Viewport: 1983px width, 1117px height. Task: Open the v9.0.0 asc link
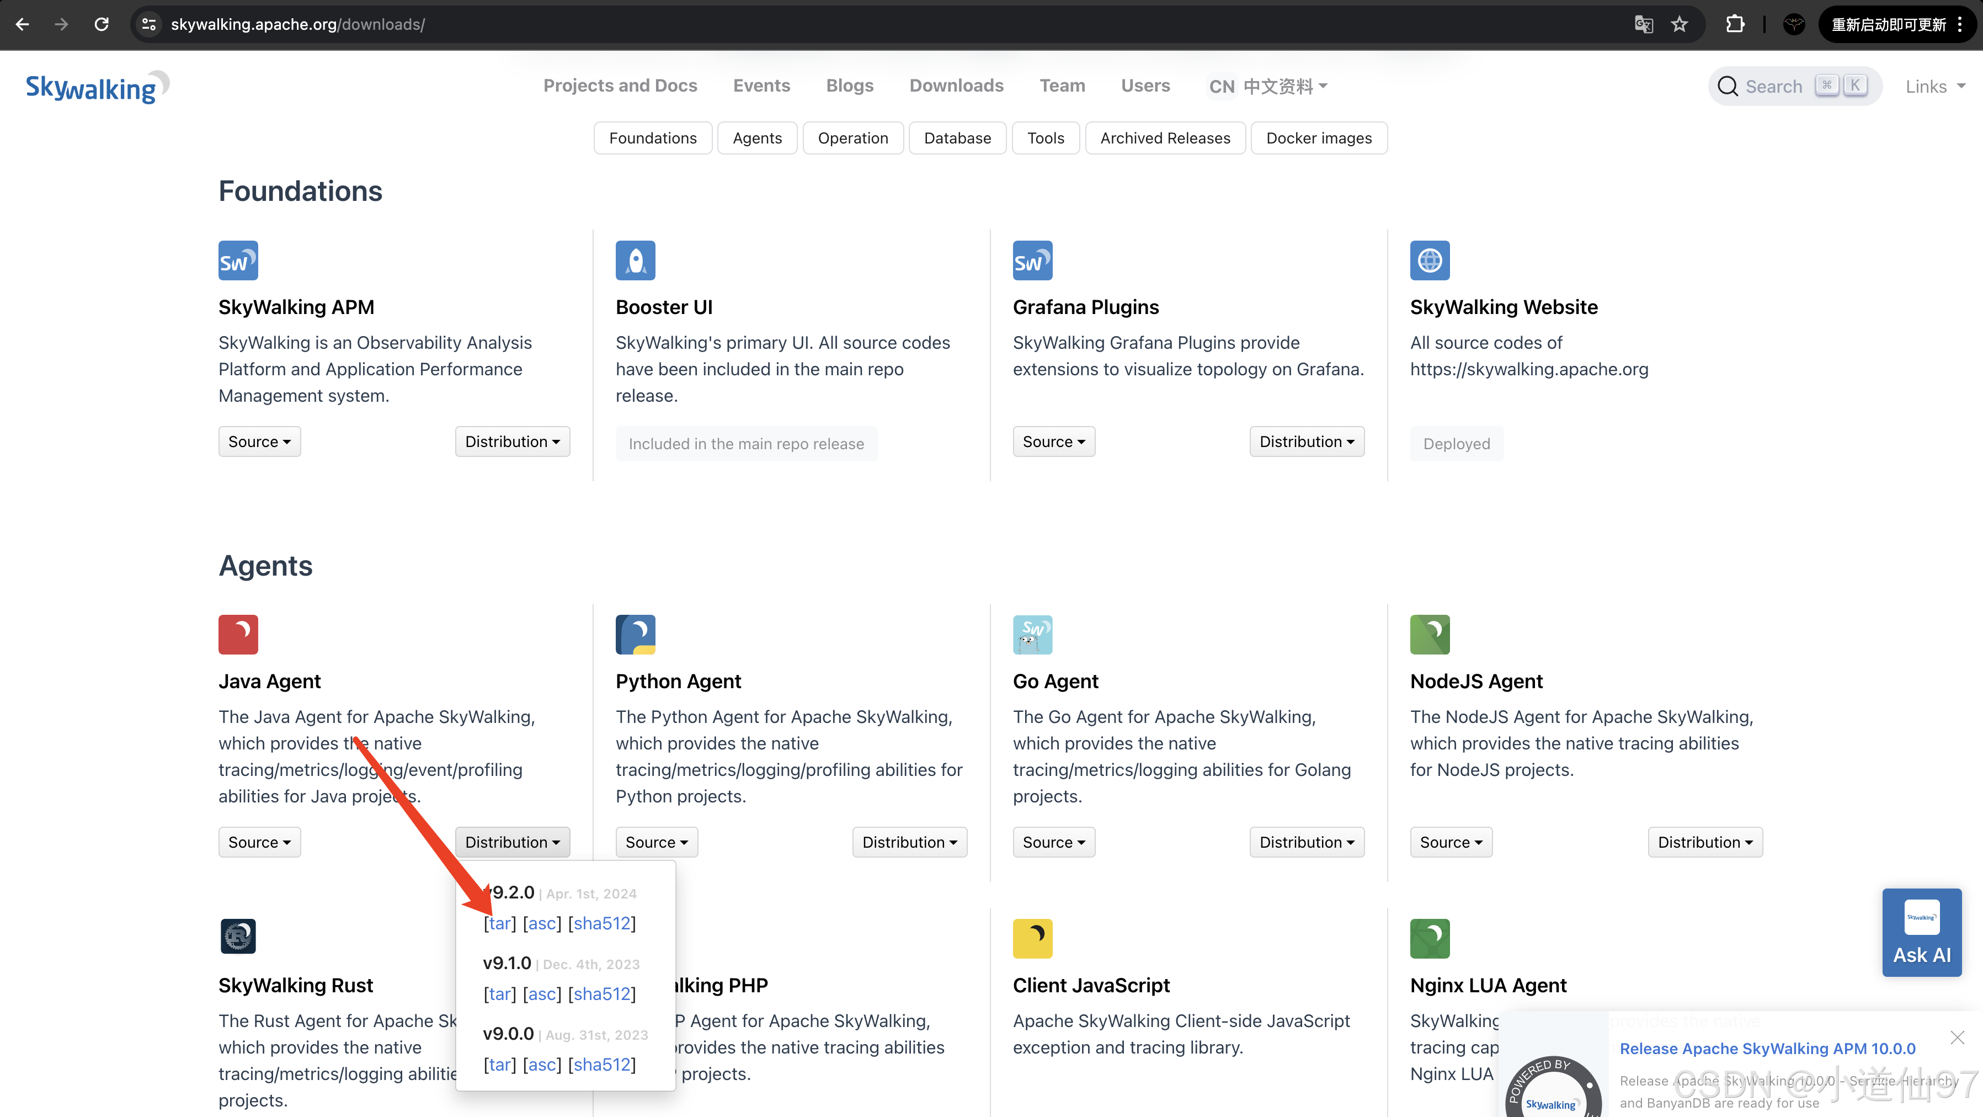(542, 1065)
